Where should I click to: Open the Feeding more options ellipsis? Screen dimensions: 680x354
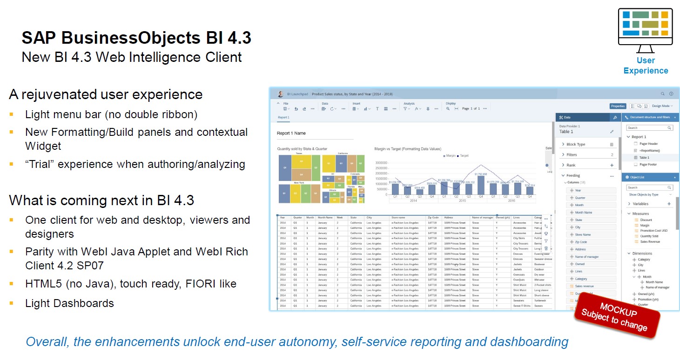[x=612, y=176]
